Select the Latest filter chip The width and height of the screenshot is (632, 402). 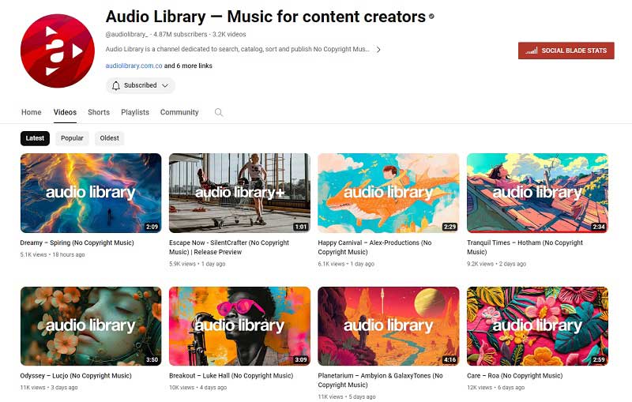[35, 138]
